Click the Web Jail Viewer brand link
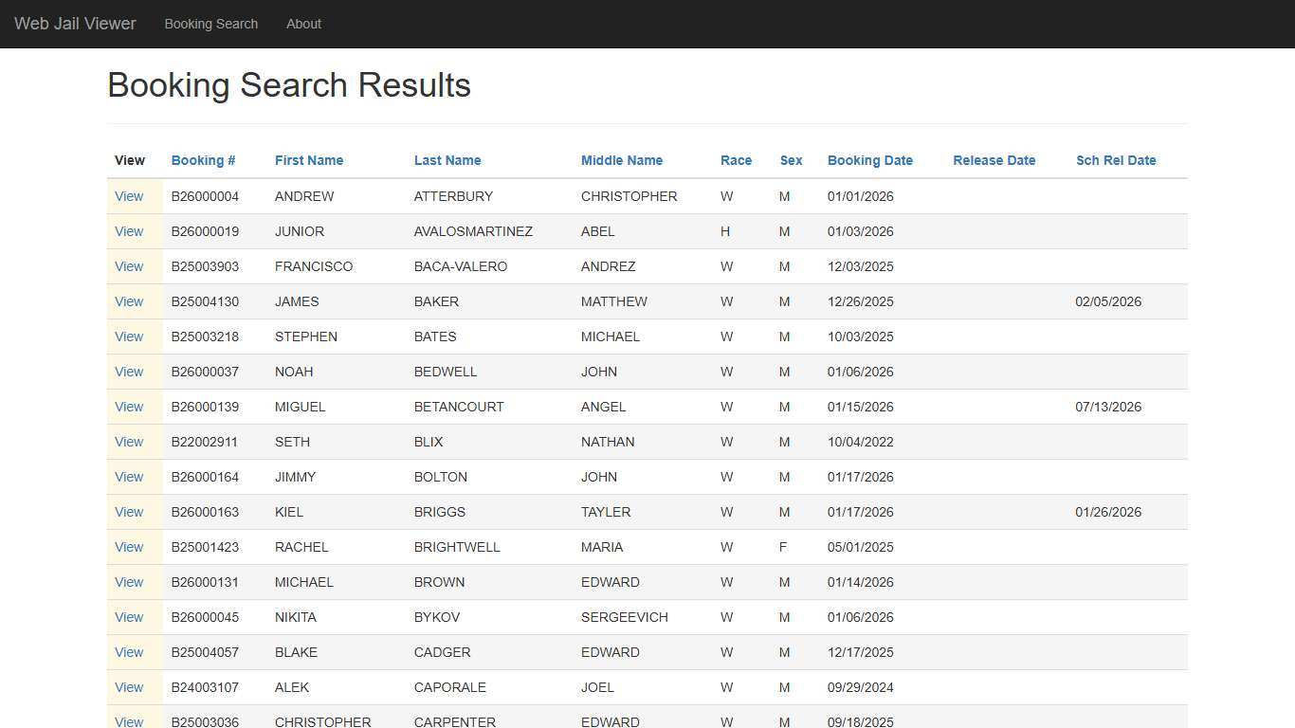The height and width of the screenshot is (728, 1295). [74, 24]
